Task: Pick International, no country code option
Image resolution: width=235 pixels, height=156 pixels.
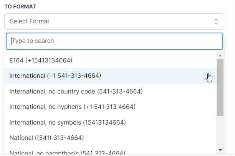Action: [76, 92]
